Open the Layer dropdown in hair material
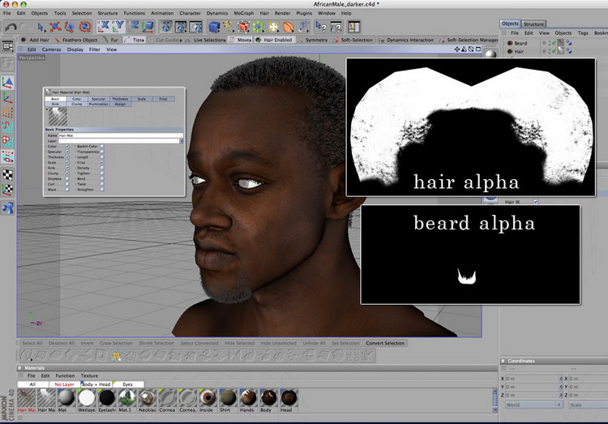 [x=181, y=141]
